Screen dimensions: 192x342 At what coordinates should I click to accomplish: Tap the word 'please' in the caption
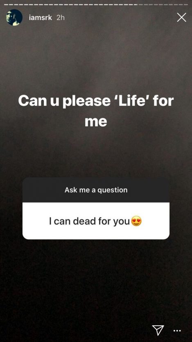[86, 102]
